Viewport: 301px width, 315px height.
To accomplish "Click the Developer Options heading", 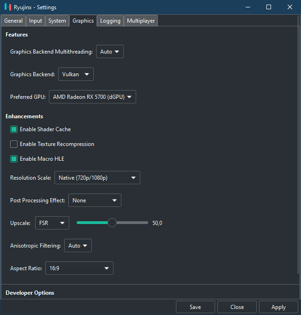I will 30,293.
